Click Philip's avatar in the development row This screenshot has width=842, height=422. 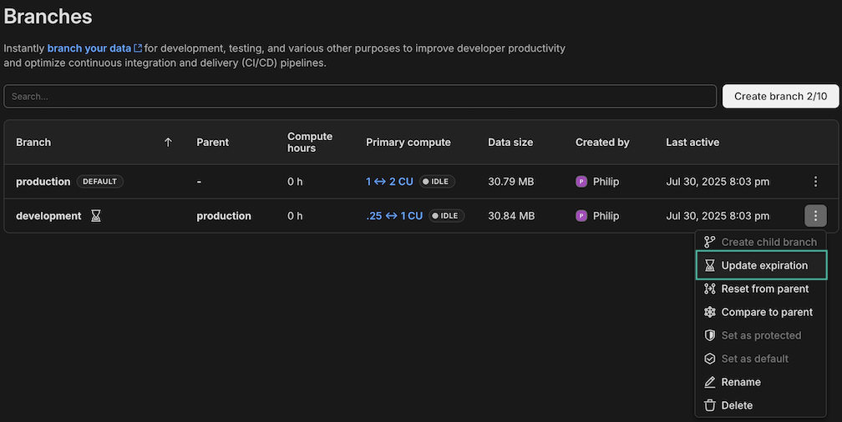tap(581, 216)
